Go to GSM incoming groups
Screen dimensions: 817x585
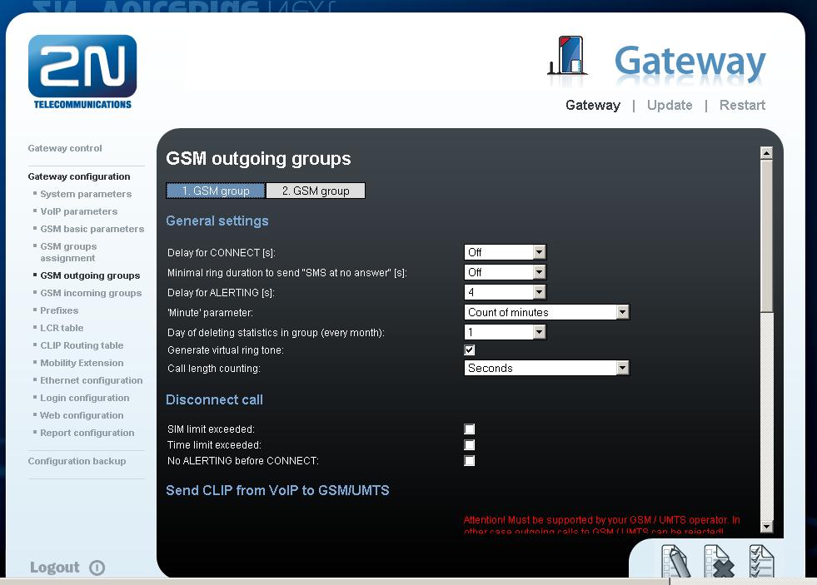coord(91,293)
